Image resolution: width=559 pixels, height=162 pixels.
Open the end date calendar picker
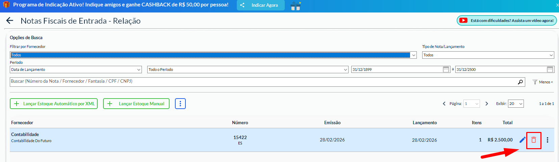point(550,70)
